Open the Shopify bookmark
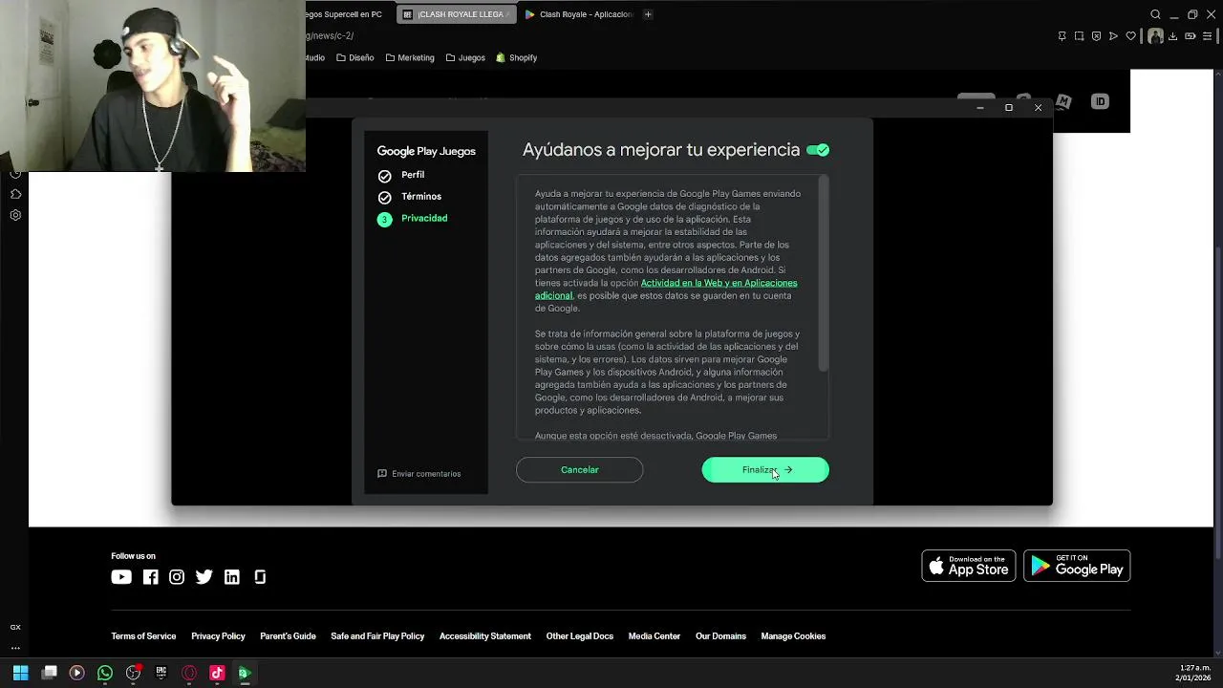 point(517,57)
